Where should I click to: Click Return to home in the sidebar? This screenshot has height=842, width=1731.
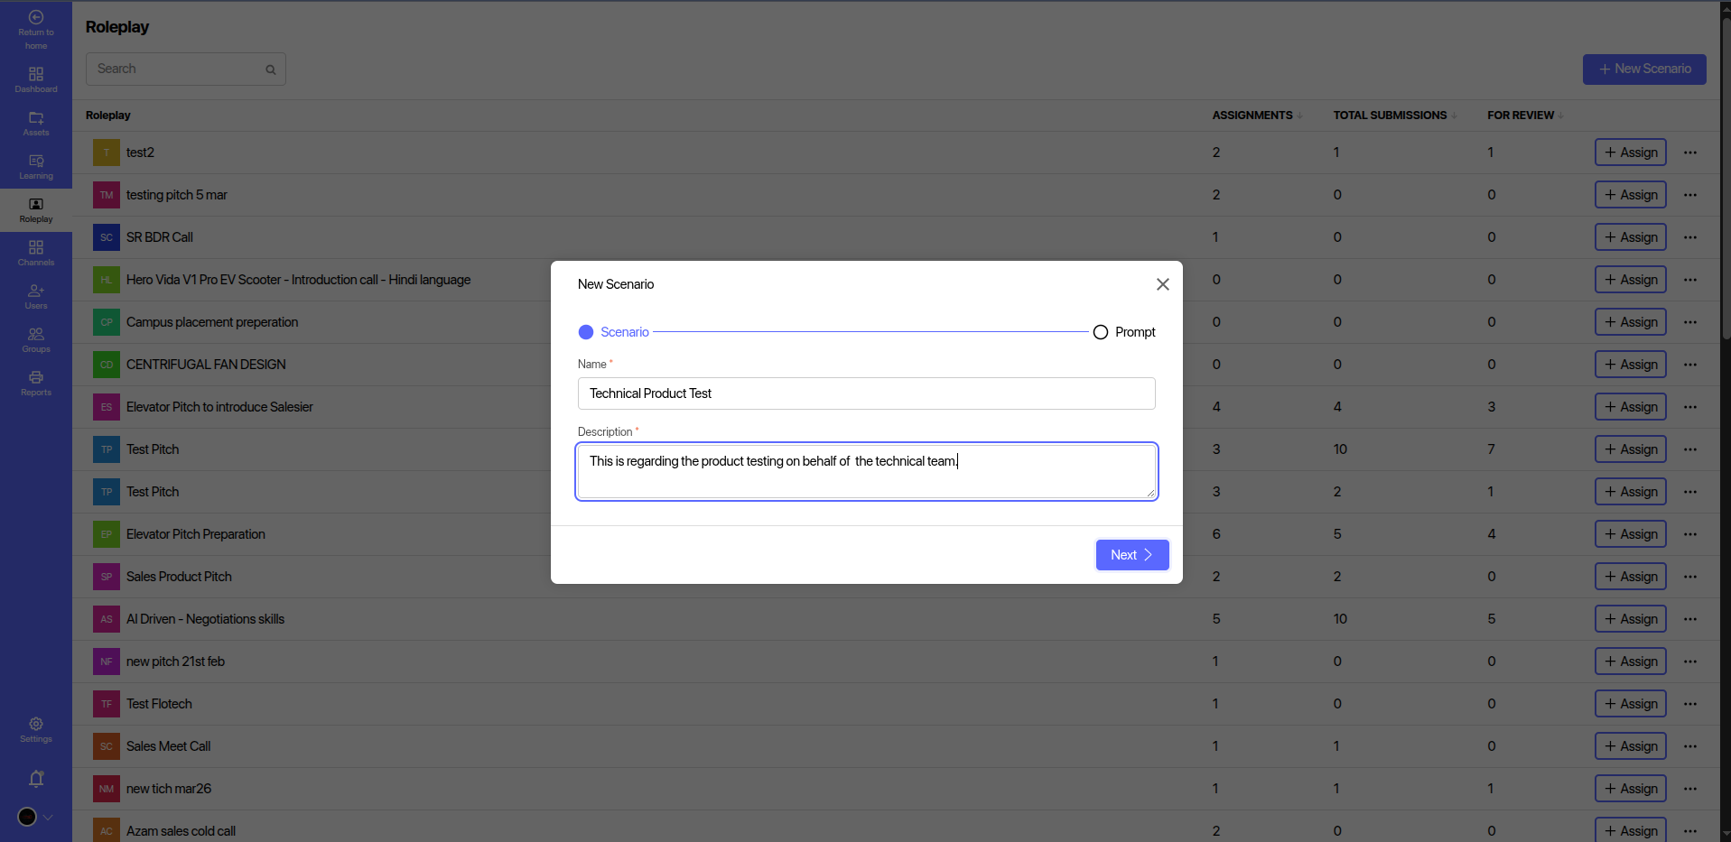(x=36, y=30)
